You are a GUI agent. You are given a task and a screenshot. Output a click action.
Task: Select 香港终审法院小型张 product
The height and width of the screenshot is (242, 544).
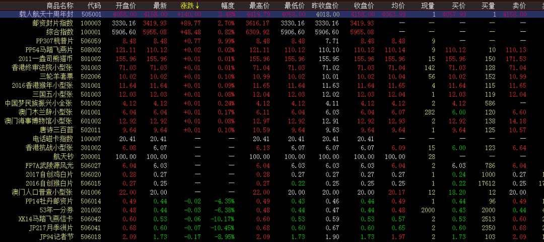43,68
